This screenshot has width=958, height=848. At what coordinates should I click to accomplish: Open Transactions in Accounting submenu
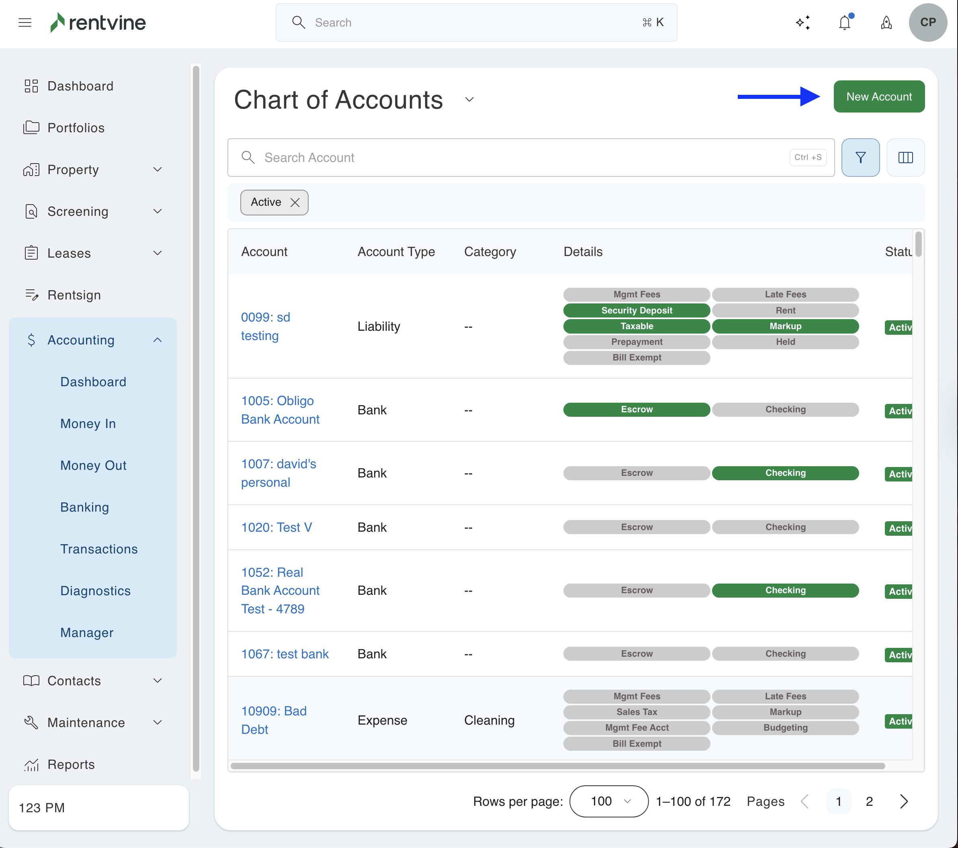[x=99, y=549]
